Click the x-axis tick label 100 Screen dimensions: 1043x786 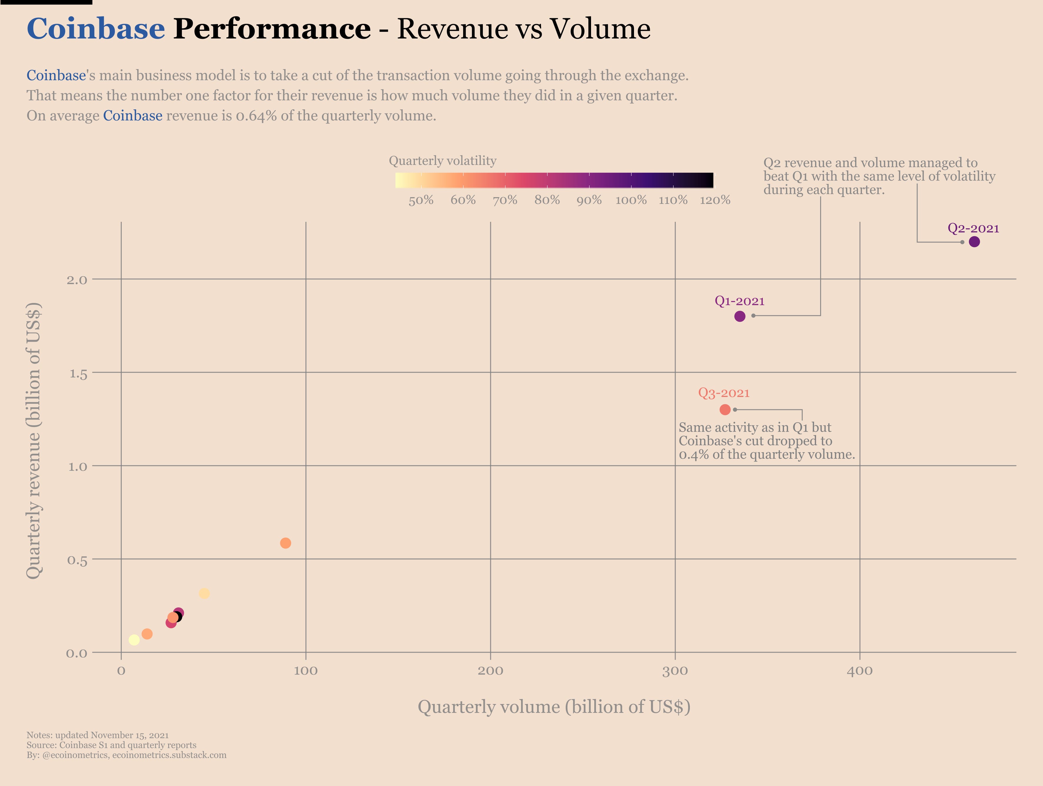(x=306, y=671)
